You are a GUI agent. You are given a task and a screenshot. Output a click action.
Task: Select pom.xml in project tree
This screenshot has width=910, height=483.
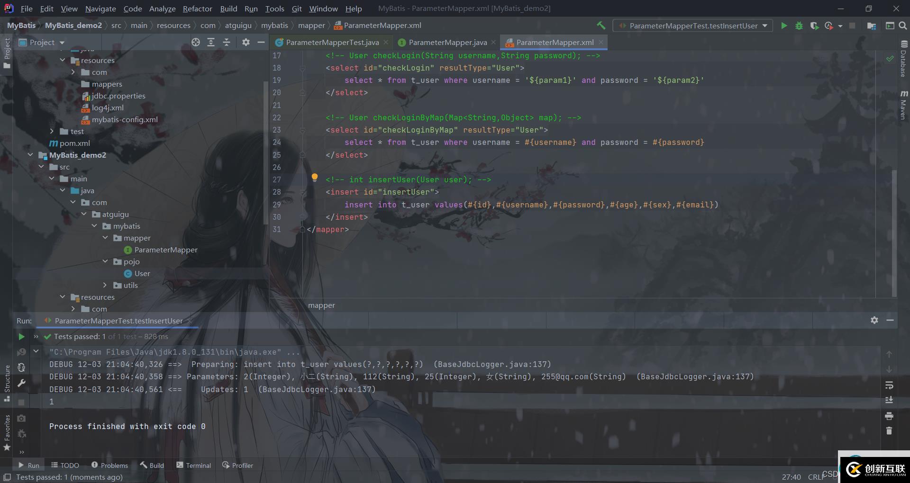pos(74,143)
